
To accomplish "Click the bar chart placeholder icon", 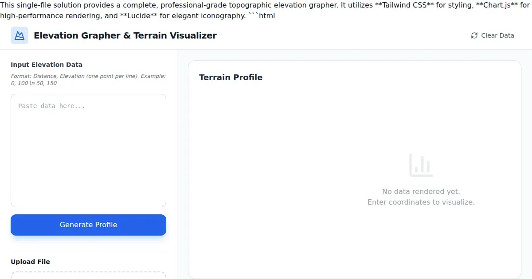I will [x=421, y=165].
